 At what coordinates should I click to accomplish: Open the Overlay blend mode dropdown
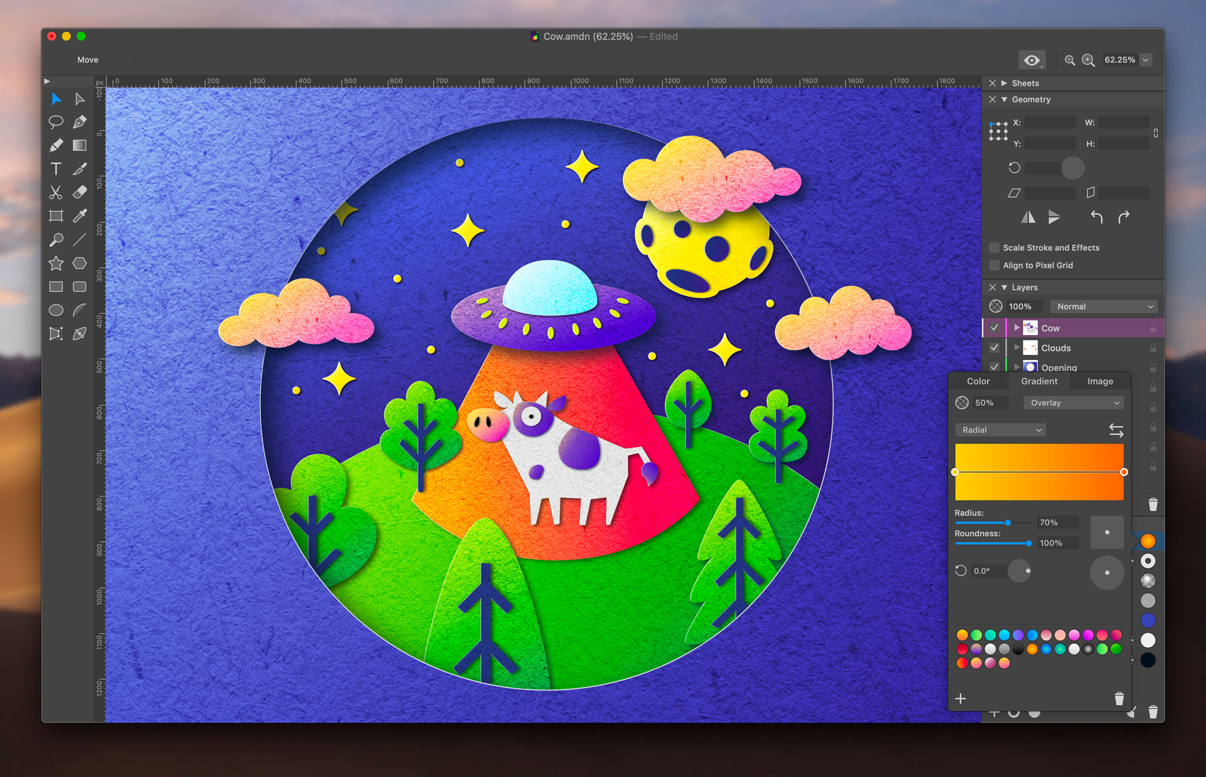click(1073, 403)
